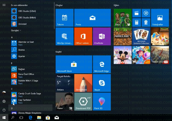
Task: Open the WinZip Universal tile
Action: point(65,36)
